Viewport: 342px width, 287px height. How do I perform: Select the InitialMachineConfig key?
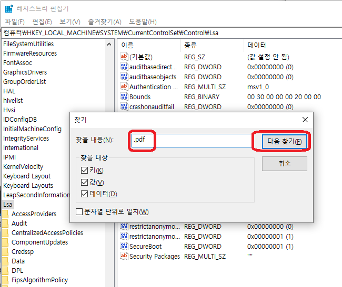(32, 129)
